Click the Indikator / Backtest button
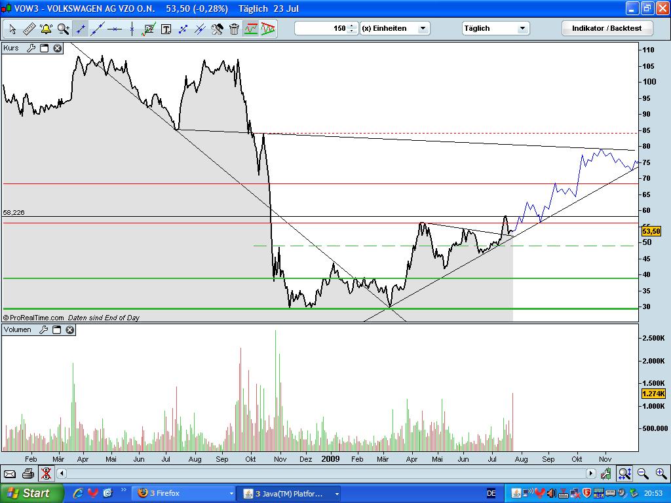 (x=606, y=28)
